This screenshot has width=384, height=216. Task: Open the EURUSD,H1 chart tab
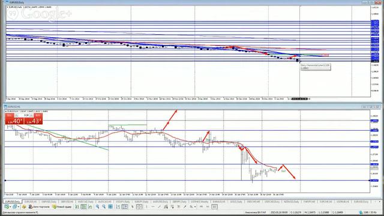30,202
